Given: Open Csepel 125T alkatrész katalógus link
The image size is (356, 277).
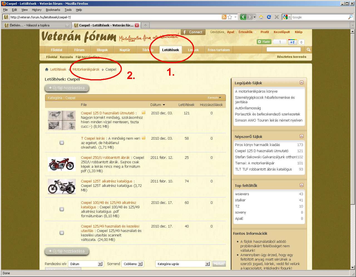Looking at the screenshot, I should coord(107,181).
